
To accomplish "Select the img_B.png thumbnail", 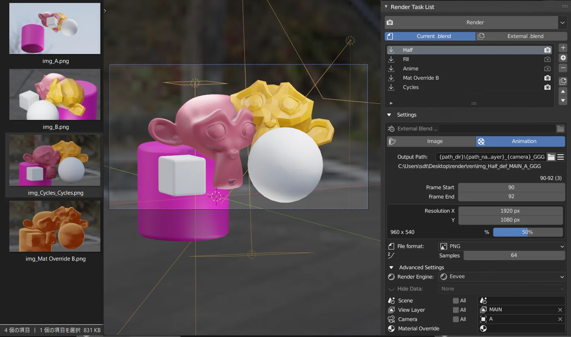I will click(x=54, y=95).
